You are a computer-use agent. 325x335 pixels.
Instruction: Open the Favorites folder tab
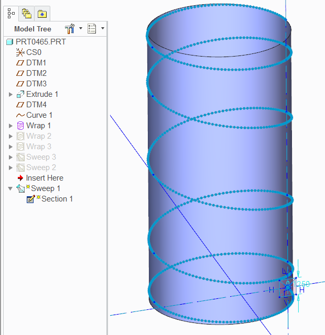coord(42,14)
